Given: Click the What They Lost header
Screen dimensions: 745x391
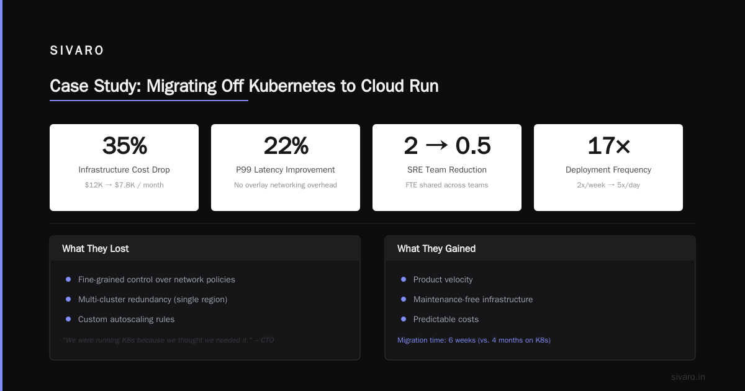Looking at the screenshot, I should (x=96, y=248).
